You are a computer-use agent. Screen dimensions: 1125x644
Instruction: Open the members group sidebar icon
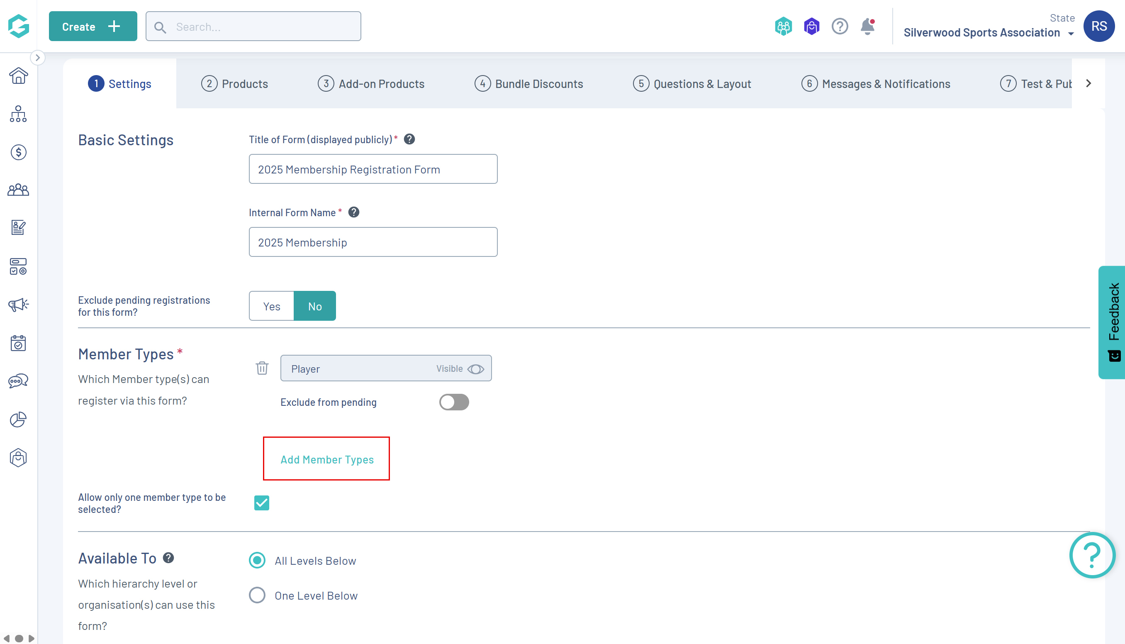[18, 190]
